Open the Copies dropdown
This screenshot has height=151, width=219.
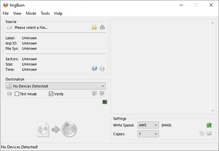point(148,134)
